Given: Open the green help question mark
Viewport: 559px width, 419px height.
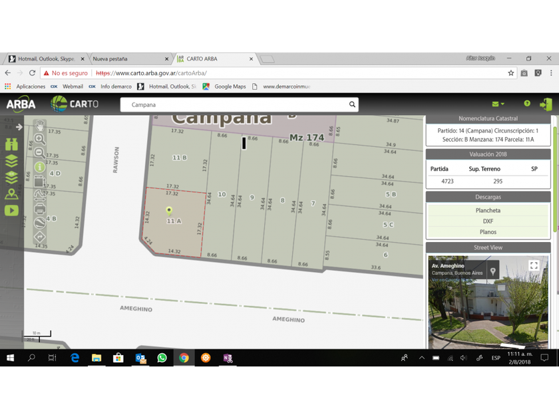Looking at the screenshot, I should coord(527,104).
